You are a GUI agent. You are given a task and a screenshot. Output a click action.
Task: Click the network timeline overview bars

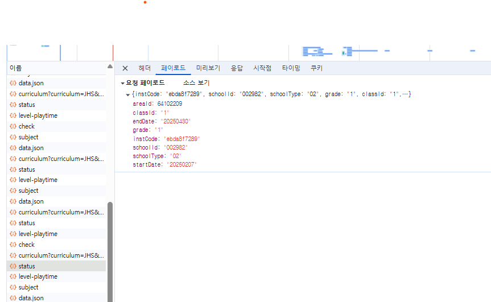click(x=319, y=52)
